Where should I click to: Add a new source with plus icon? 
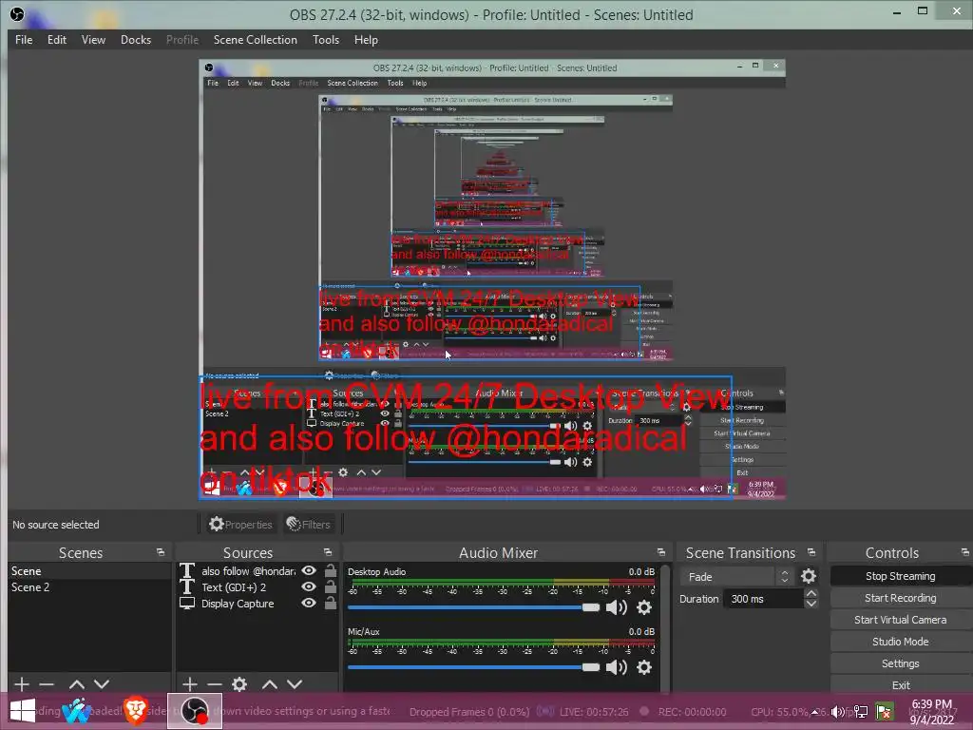click(190, 684)
